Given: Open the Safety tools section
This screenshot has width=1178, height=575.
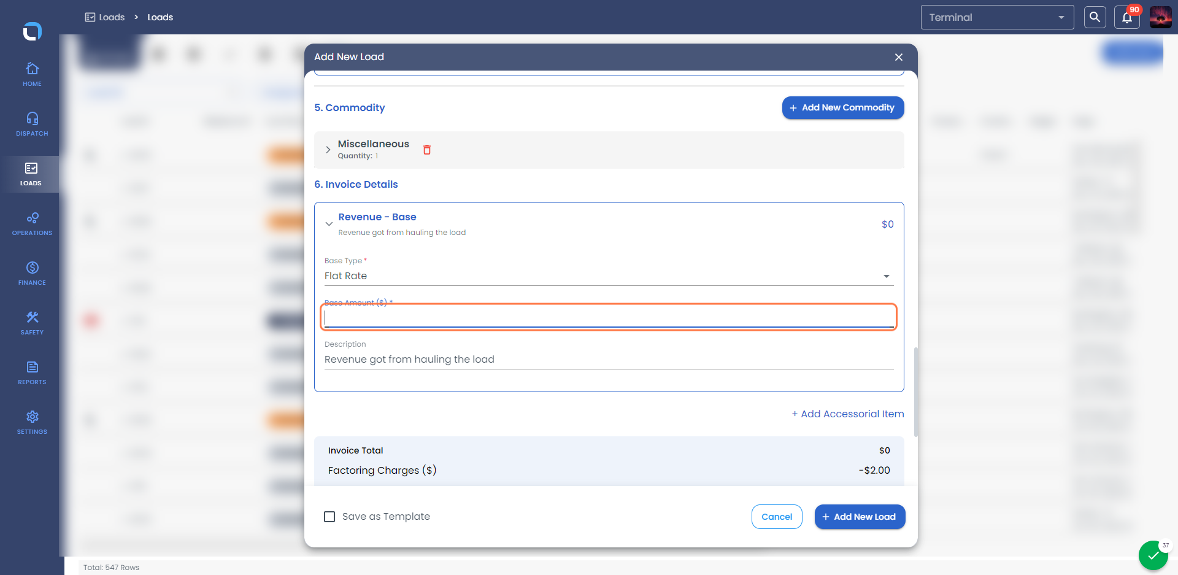Looking at the screenshot, I should coord(32,323).
